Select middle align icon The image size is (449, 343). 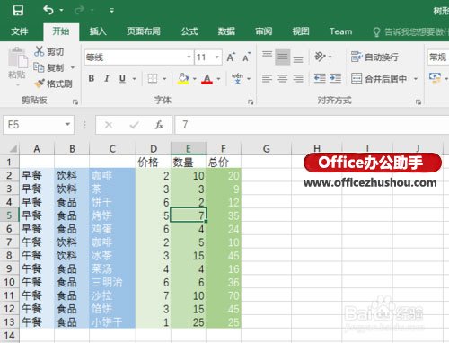(x=283, y=57)
